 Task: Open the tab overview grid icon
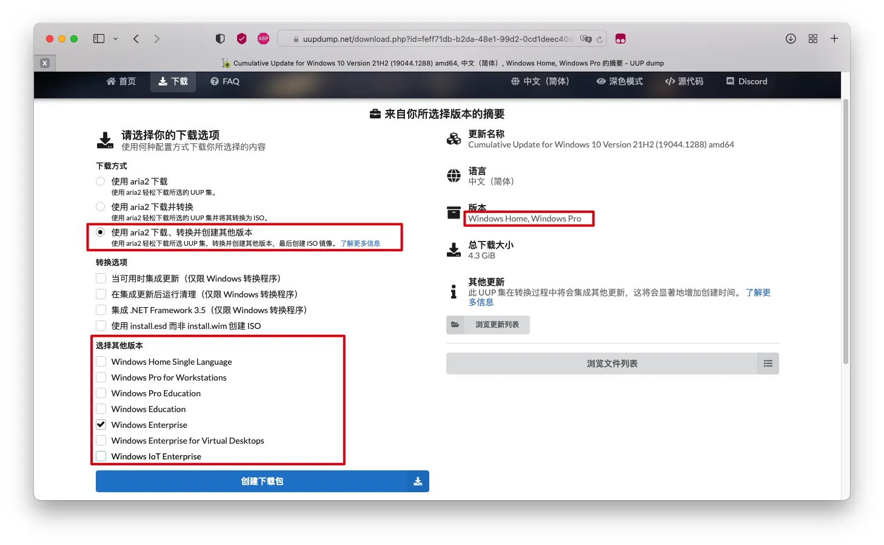813,39
